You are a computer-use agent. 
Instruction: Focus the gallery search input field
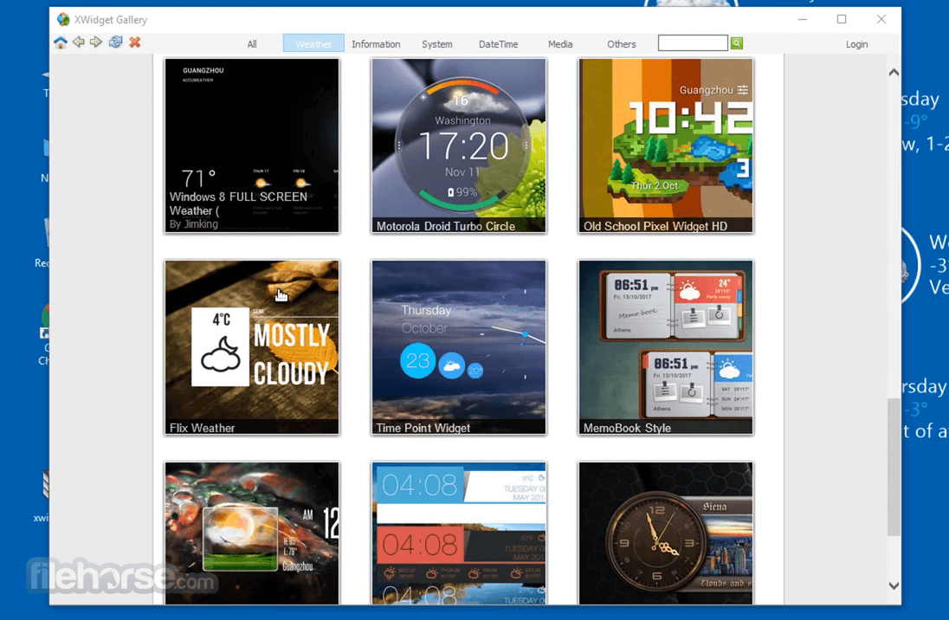[693, 43]
